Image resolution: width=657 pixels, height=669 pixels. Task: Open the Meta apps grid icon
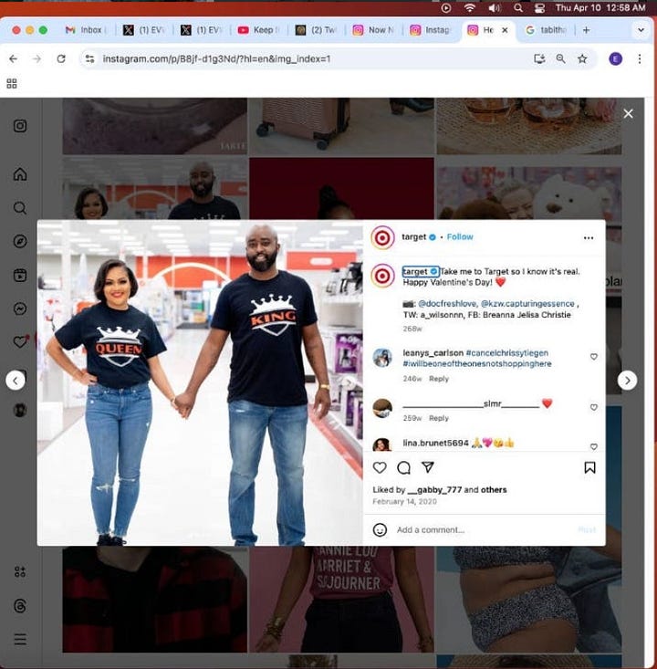pos(20,571)
